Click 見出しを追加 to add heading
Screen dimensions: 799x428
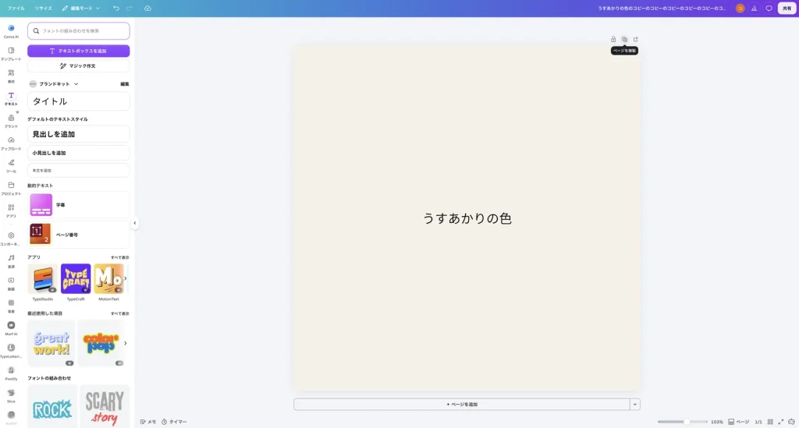point(79,134)
